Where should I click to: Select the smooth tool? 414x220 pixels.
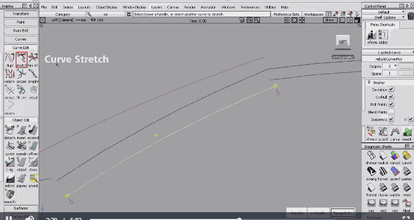10,197
